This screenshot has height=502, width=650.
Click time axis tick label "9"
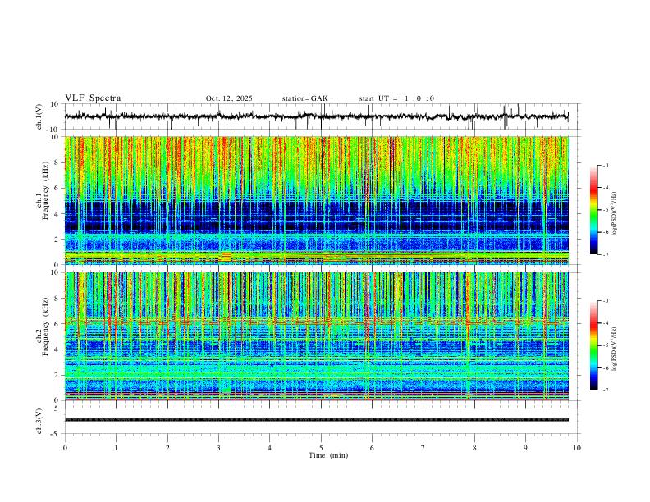pyautogui.click(x=525, y=448)
